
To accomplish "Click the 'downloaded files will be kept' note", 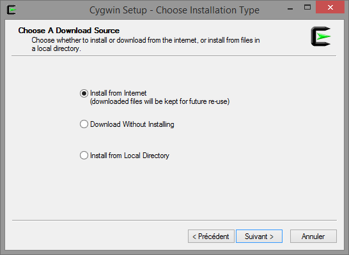I will tap(160, 101).
